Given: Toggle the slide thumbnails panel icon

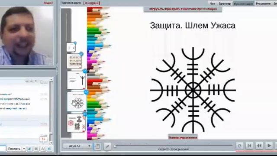Looking at the screenshot, I should pos(97,146).
